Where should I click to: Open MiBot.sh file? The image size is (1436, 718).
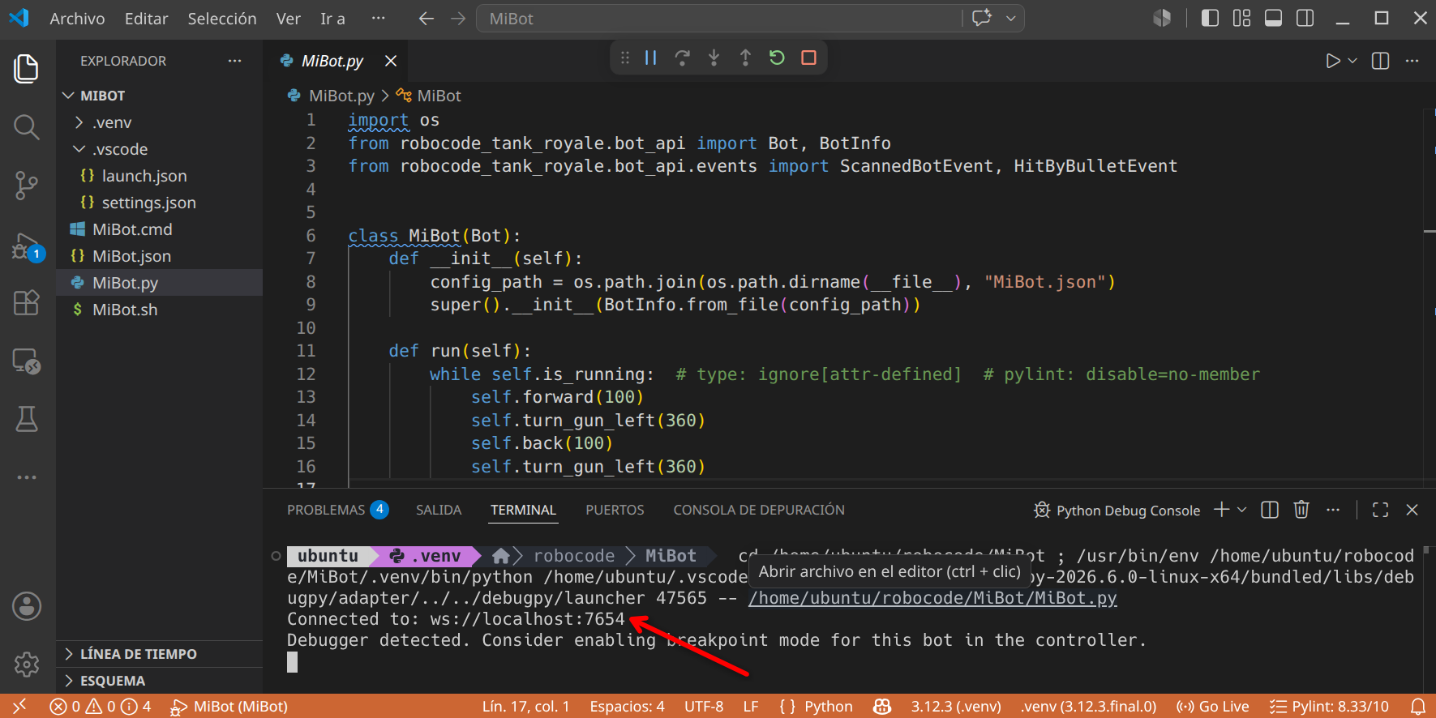[159, 310]
